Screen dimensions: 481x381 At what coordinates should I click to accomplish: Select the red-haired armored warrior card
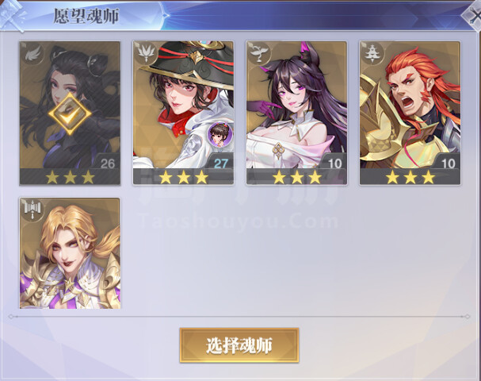(x=410, y=113)
